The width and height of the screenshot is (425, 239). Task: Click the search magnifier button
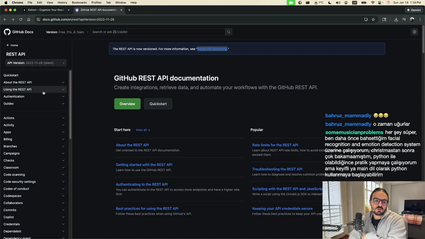pyautogui.click(x=228, y=32)
